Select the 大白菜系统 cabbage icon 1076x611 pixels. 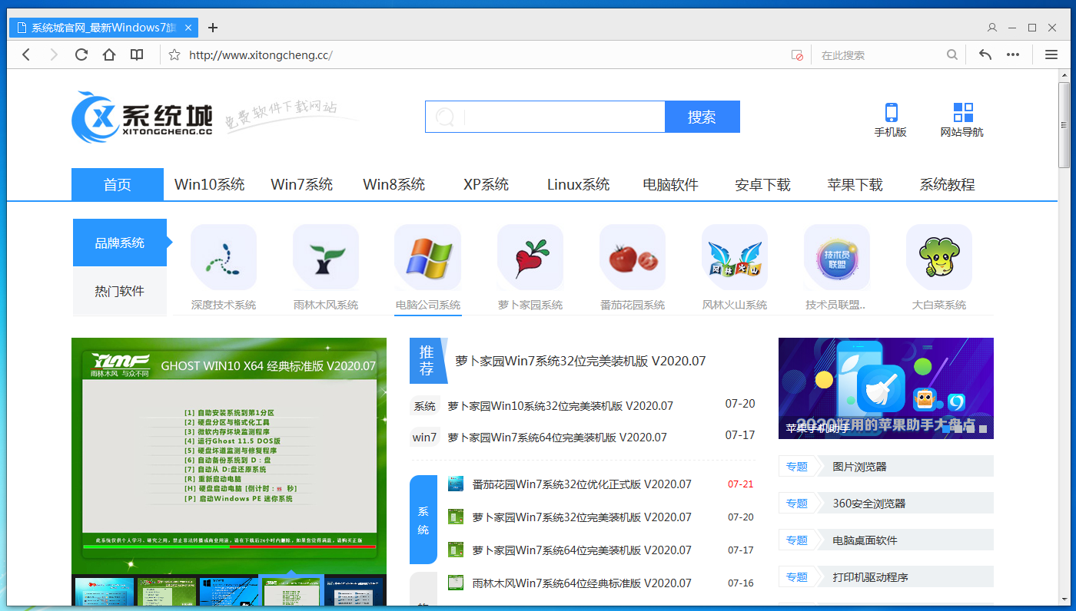click(x=939, y=257)
